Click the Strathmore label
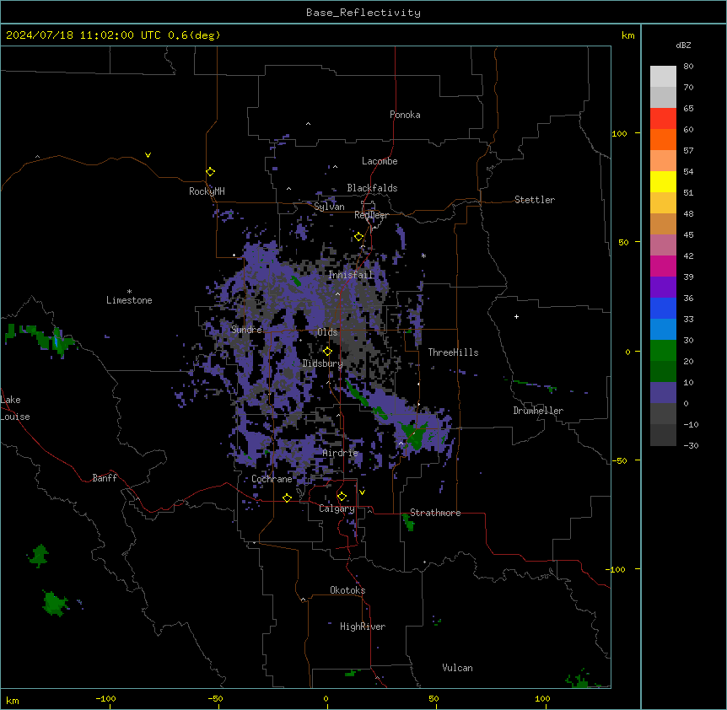Image resolution: width=727 pixels, height=710 pixels. tap(435, 513)
